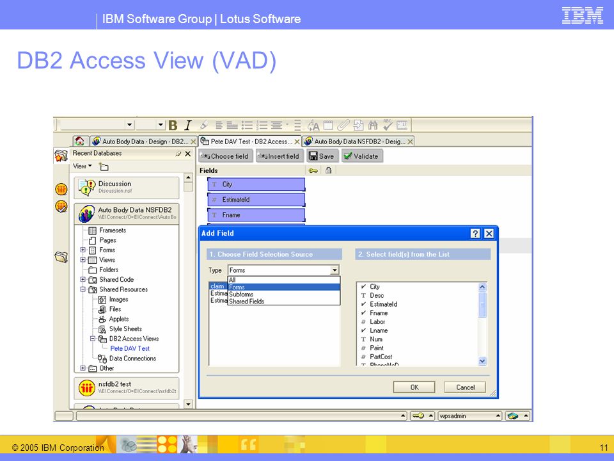Collapse the Shared Resources tree node
The image size is (614, 461).
tap(83, 289)
